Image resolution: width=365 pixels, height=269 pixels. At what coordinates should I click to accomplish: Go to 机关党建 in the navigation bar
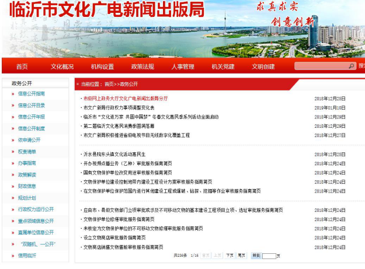coord(223,67)
